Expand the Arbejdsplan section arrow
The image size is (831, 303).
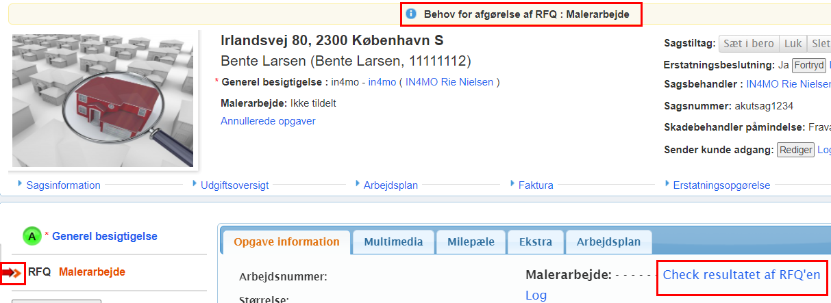click(x=357, y=184)
